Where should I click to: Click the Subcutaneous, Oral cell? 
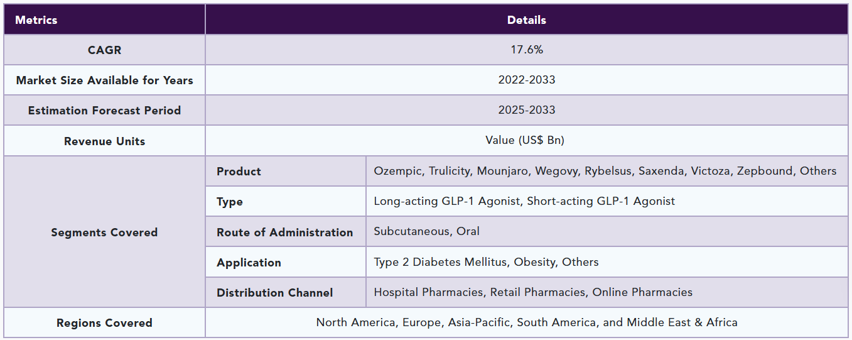pyautogui.click(x=426, y=231)
